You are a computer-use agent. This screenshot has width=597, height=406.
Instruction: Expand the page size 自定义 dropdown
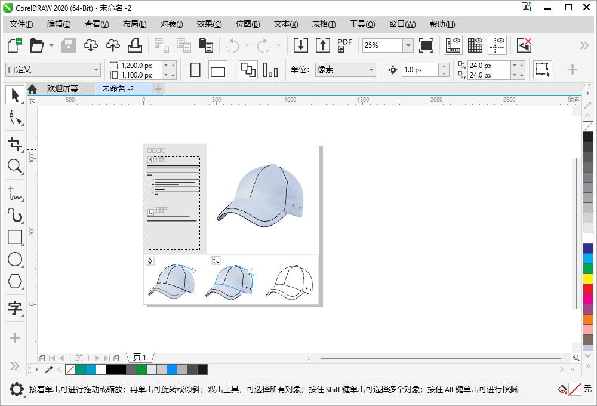click(x=96, y=70)
